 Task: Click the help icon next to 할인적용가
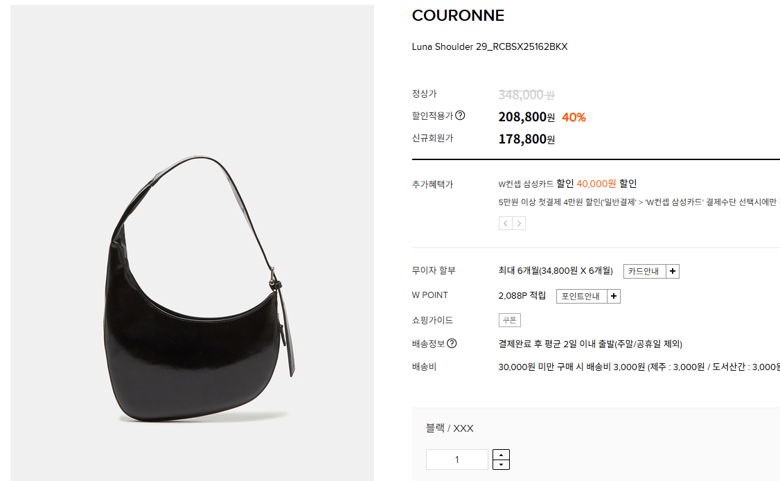click(x=460, y=116)
